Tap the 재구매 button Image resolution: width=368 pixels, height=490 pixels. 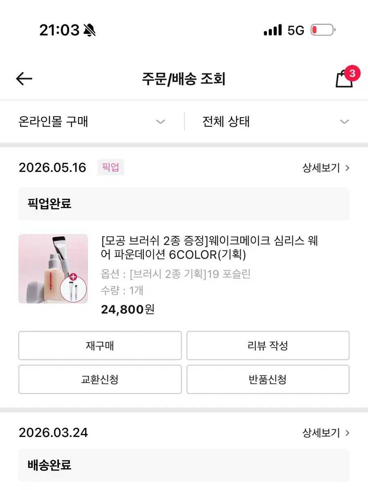pyautogui.click(x=100, y=346)
